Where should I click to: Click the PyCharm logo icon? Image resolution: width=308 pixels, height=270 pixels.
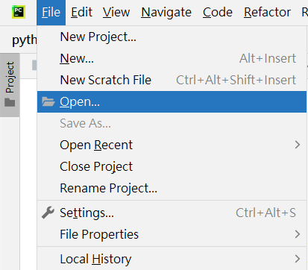tap(19, 12)
